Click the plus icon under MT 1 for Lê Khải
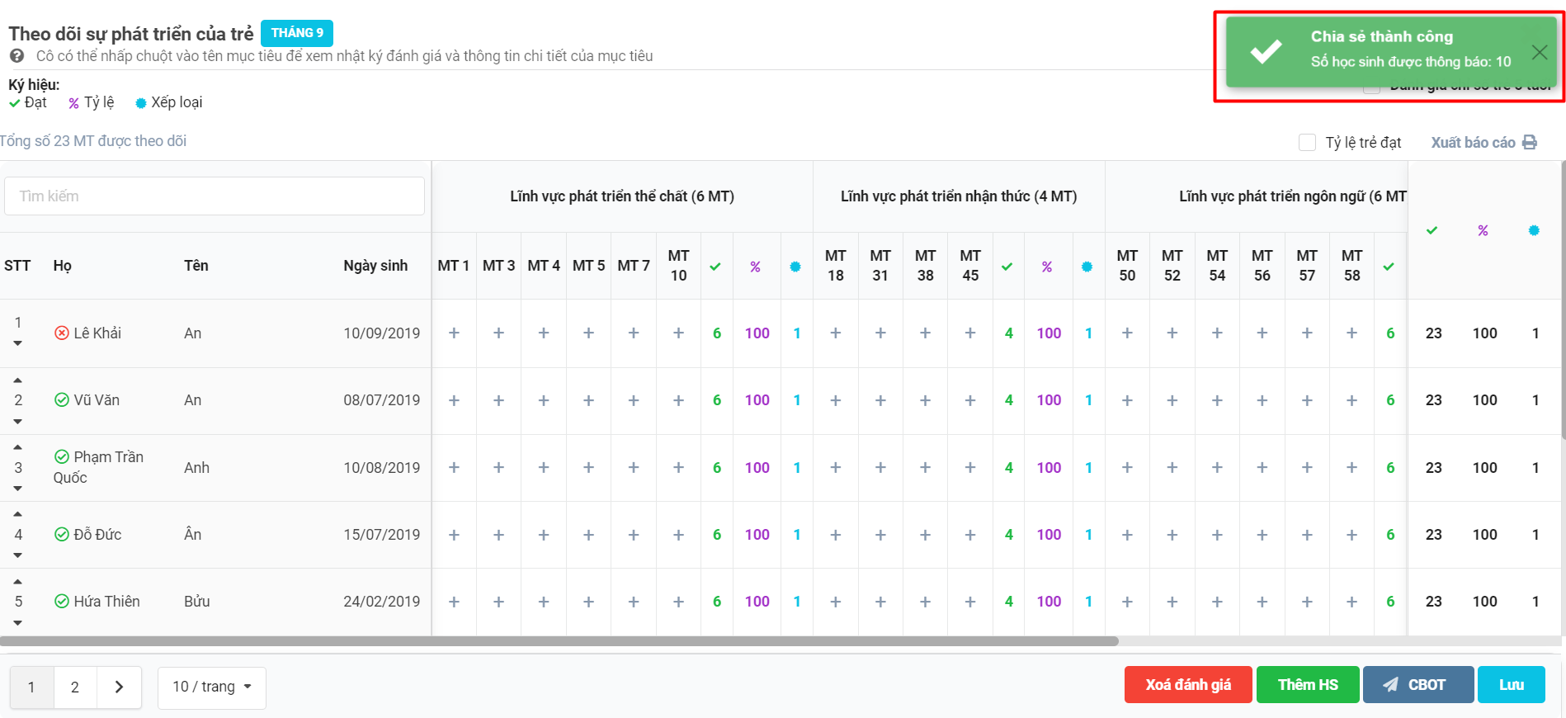Image resolution: width=1566 pixels, height=718 pixels. (454, 333)
